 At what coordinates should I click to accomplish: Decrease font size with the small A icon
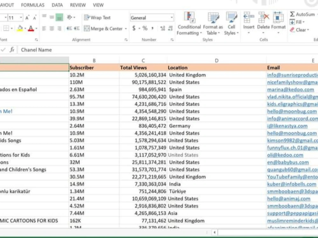pos(35,18)
